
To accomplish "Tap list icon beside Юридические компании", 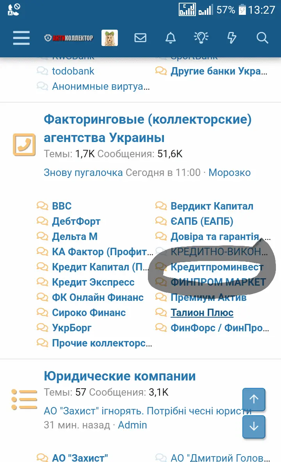I will pyautogui.click(x=24, y=399).
